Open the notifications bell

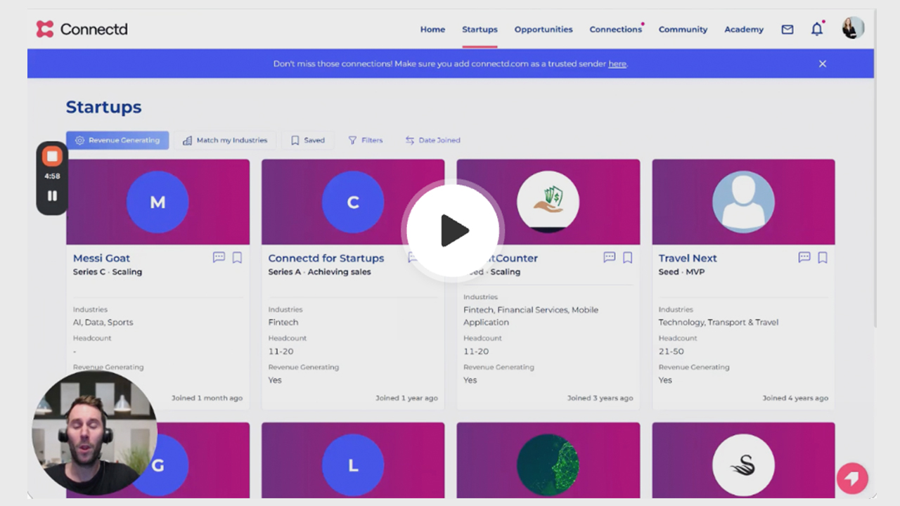[816, 29]
